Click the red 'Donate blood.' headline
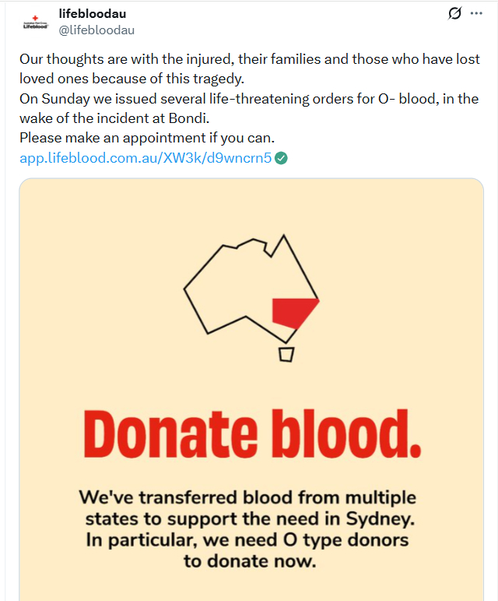 pos(251,438)
